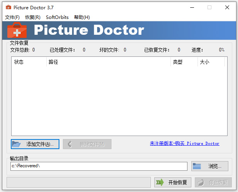Image resolution: width=238 pixels, height=192 pixels.
Task: Start recovery with the 开始恢复 button
Action: (x=173, y=182)
